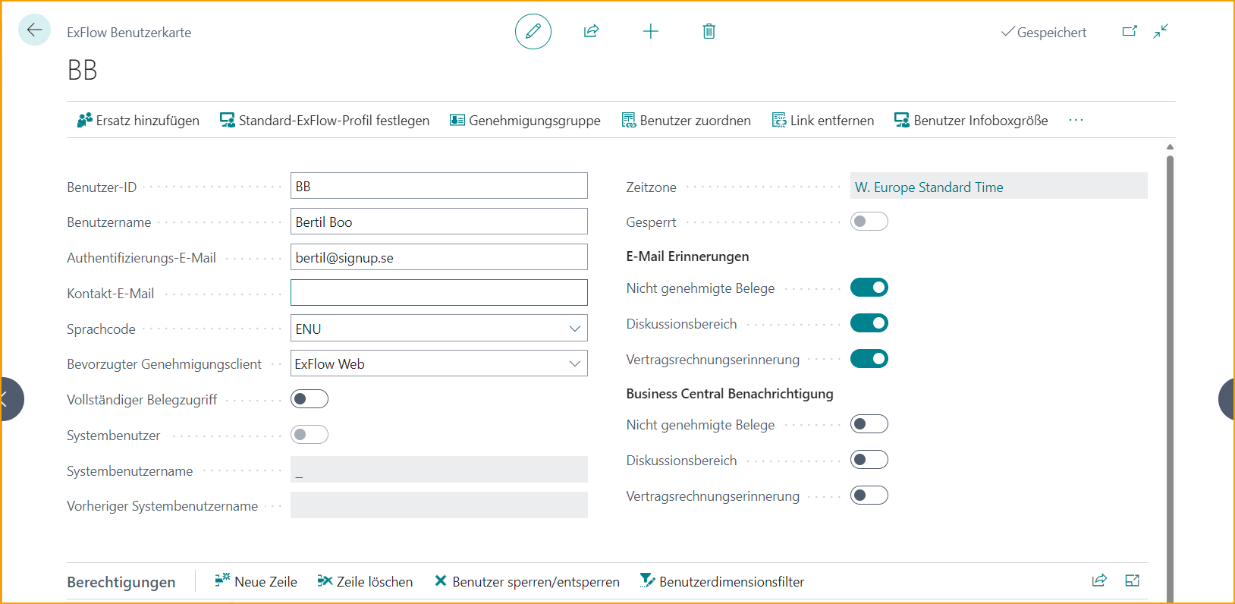Click Vorheriger Systembenutzername field

coord(439,505)
